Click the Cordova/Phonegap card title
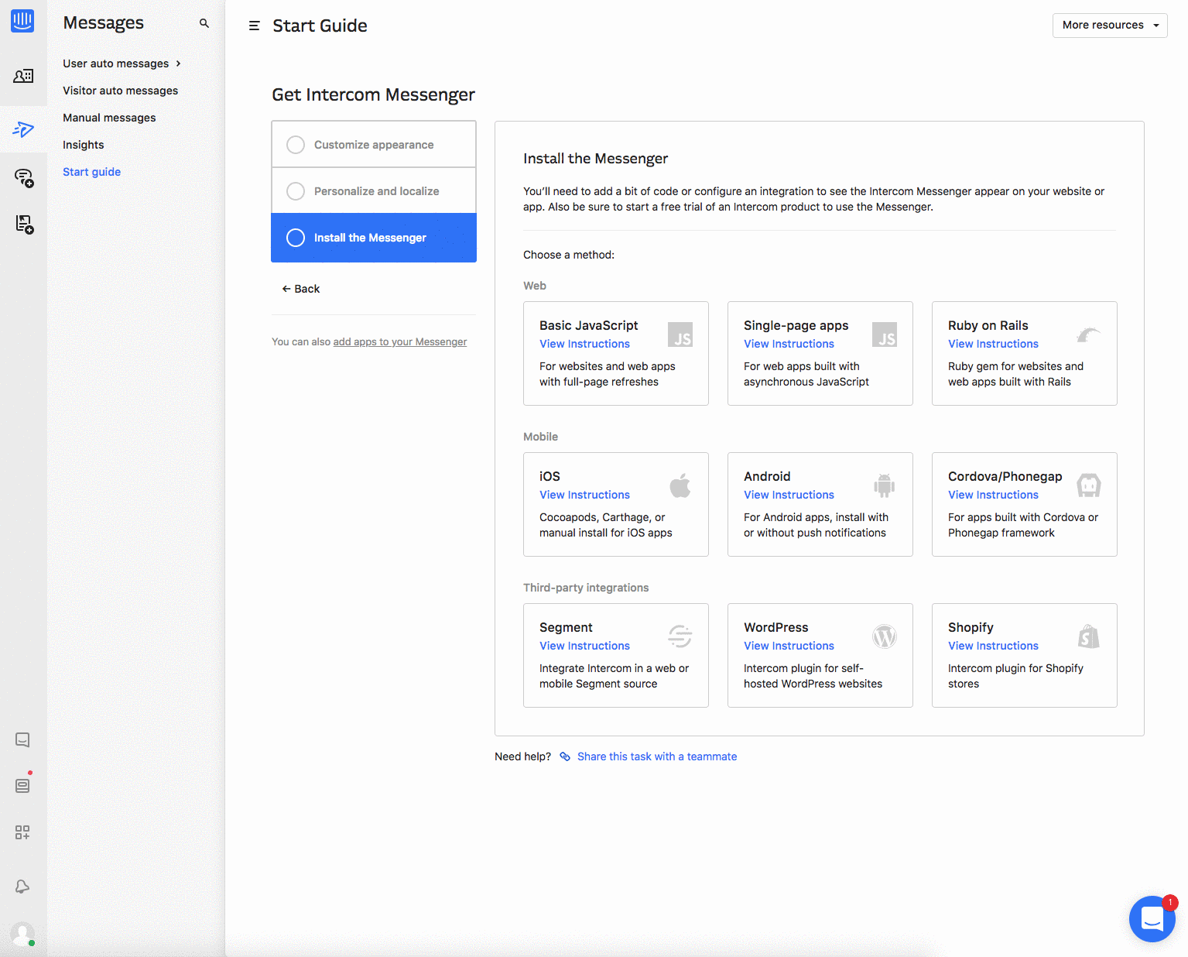1188x957 pixels. coord(1005,476)
